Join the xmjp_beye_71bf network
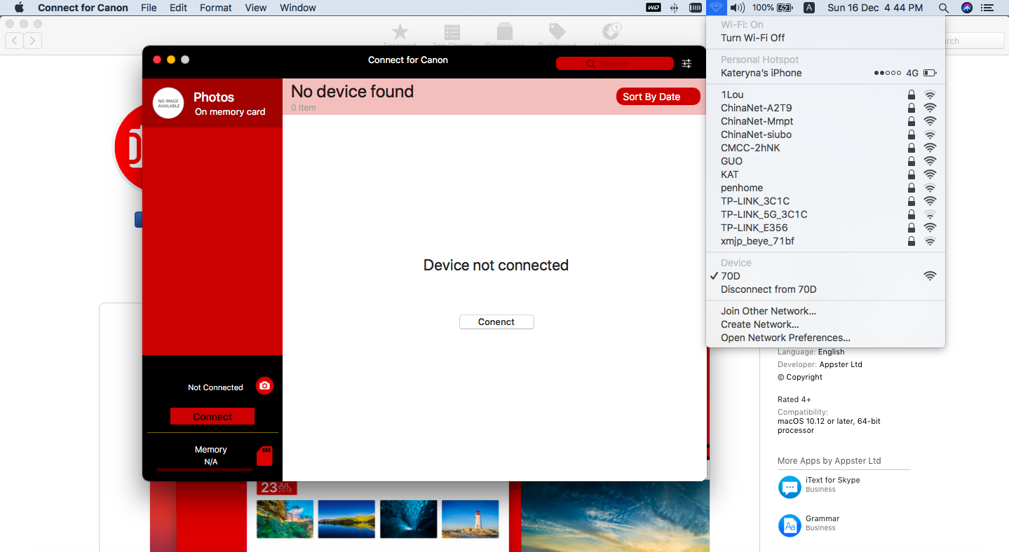The height and width of the screenshot is (552, 1009). (825, 241)
